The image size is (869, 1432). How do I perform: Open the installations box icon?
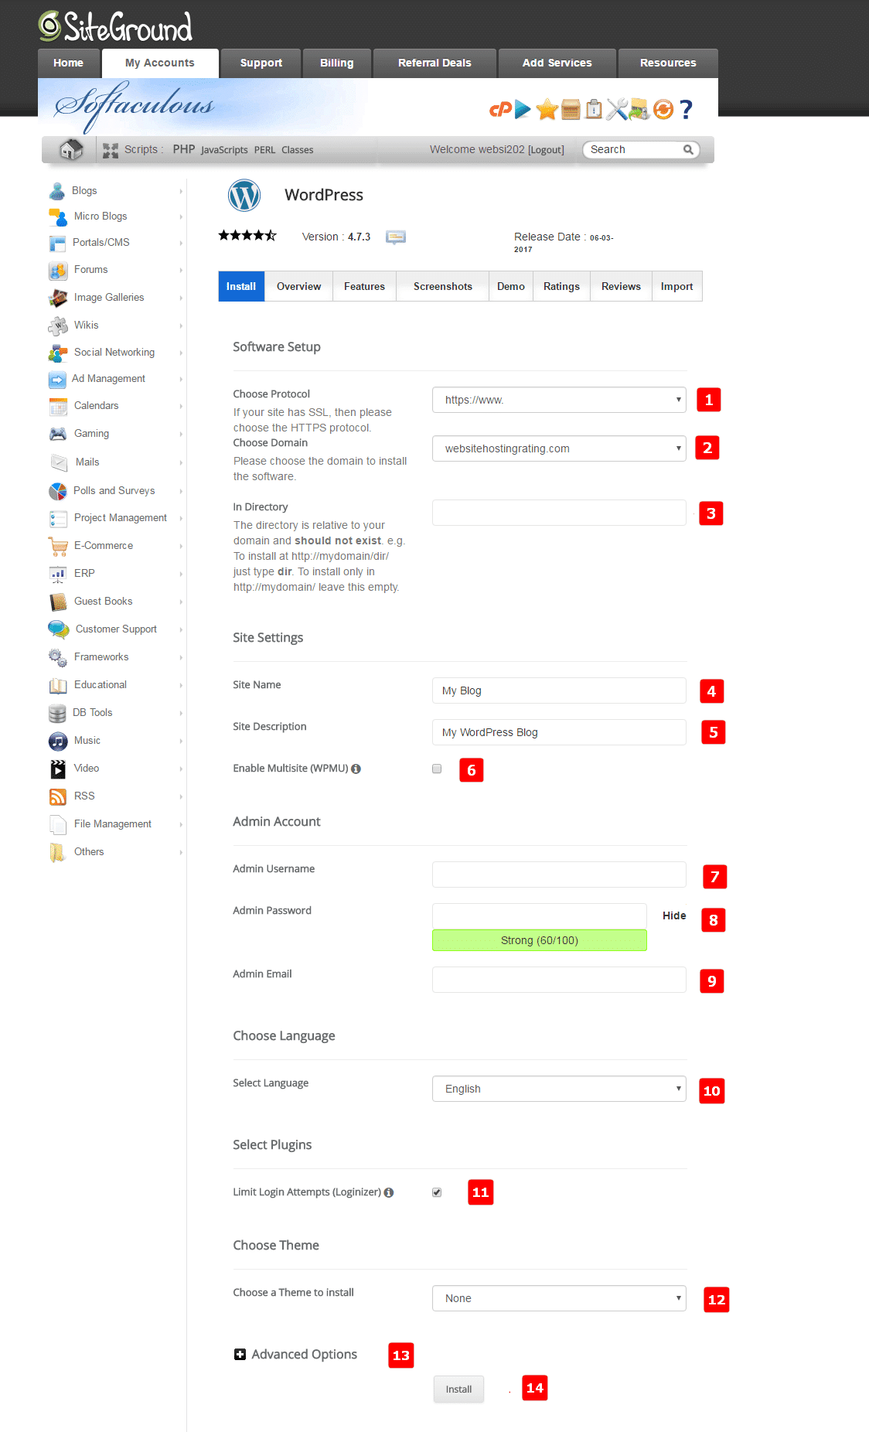(x=571, y=110)
